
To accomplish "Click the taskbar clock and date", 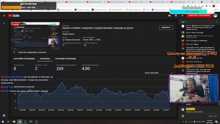I will [x=209, y=122].
